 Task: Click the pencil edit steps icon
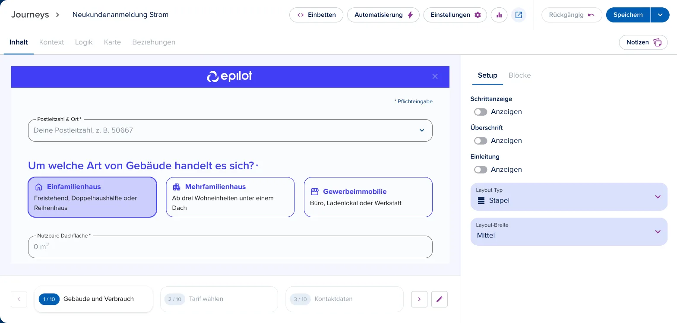(440, 299)
